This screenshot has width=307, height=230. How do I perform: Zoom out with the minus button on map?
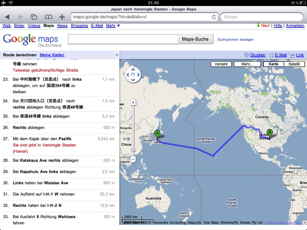tap(133, 159)
